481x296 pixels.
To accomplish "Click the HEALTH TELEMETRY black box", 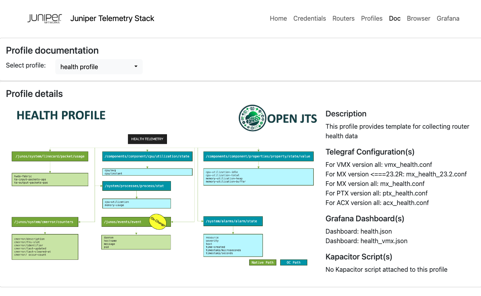I will pyautogui.click(x=147, y=139).
